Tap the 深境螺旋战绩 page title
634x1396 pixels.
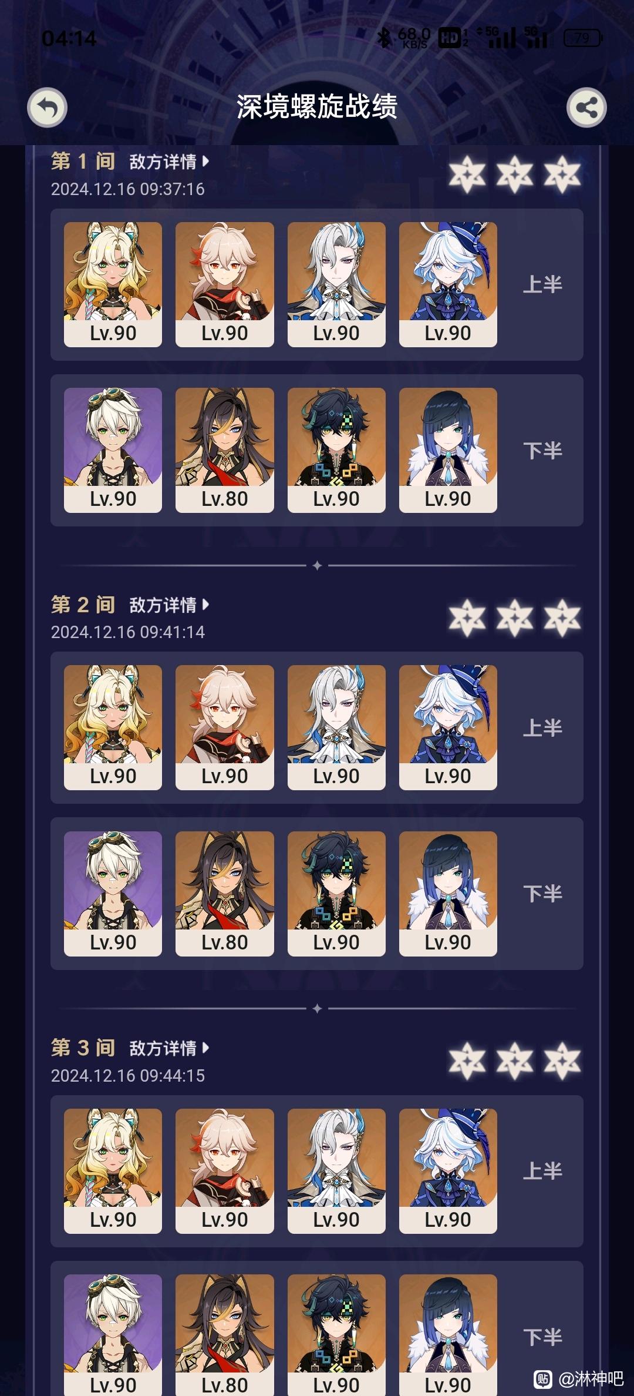[317, 106]
